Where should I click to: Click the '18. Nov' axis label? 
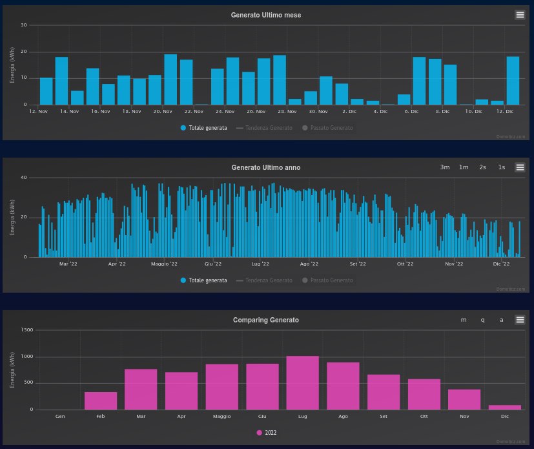point(132,111)
